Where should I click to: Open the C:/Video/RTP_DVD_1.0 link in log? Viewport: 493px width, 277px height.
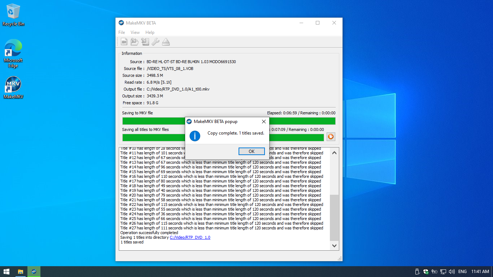point(190,237)
